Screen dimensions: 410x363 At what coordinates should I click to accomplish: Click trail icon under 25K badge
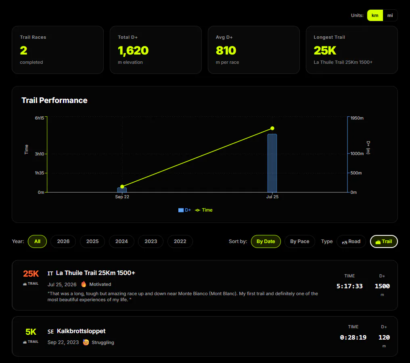tap(25, 284)
